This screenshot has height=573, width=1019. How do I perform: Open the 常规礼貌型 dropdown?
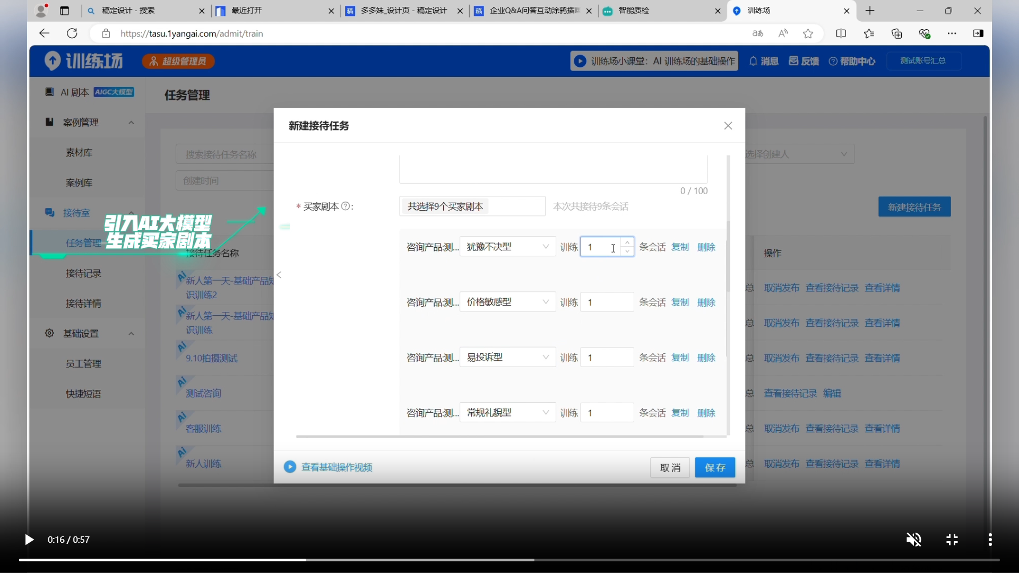pyautogui.click(x=507, y=412)
